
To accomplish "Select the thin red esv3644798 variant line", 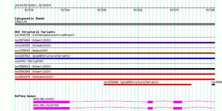I will 115,37.
